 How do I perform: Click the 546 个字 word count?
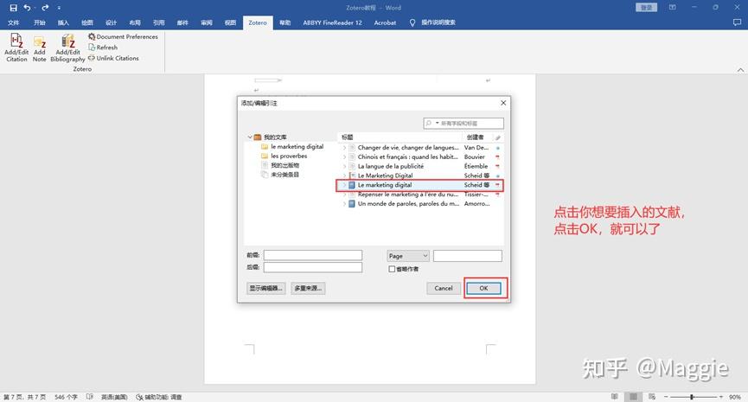tap(66, 397)
